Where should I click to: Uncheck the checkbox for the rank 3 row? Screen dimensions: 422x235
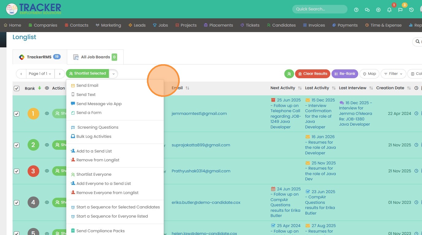tap(17, 171)
